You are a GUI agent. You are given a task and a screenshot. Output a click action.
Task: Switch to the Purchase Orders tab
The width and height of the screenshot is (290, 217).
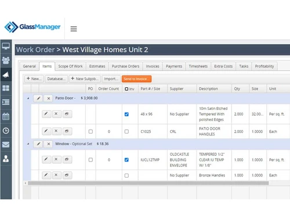[x=125, y=67]
